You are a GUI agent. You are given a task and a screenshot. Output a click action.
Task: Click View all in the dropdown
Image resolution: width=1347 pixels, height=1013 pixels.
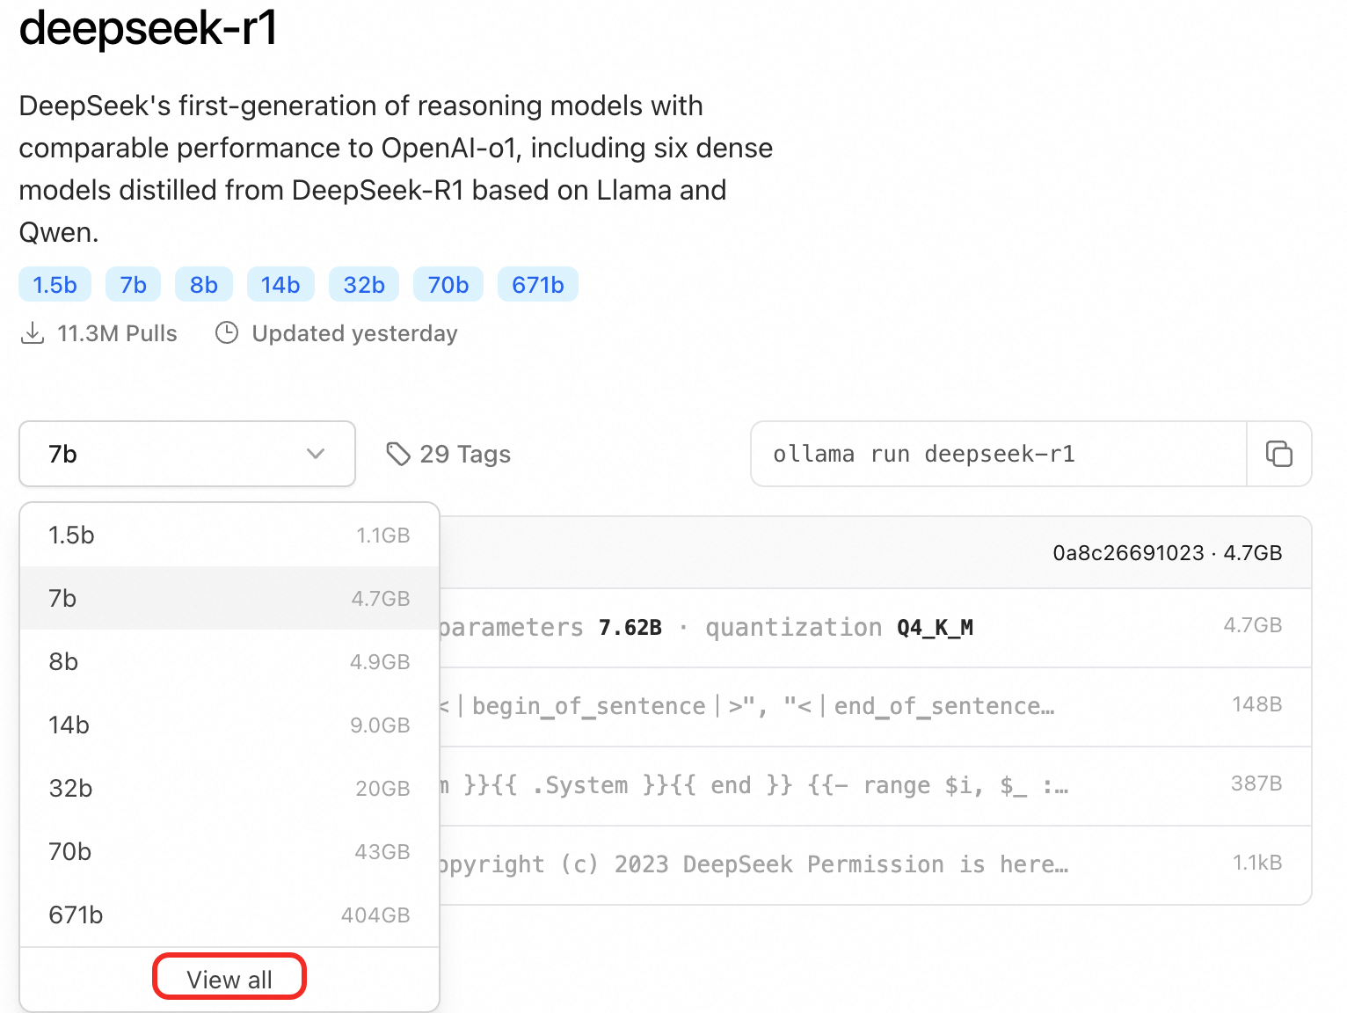click(x=229, y=976)
